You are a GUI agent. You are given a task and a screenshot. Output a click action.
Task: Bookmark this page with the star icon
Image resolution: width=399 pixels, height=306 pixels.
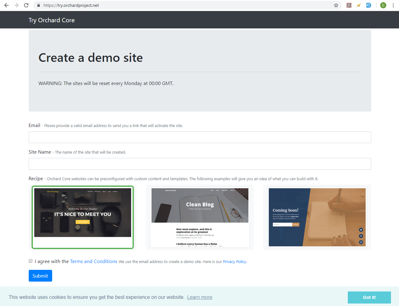pyautogui.click(x=336, y=5)
